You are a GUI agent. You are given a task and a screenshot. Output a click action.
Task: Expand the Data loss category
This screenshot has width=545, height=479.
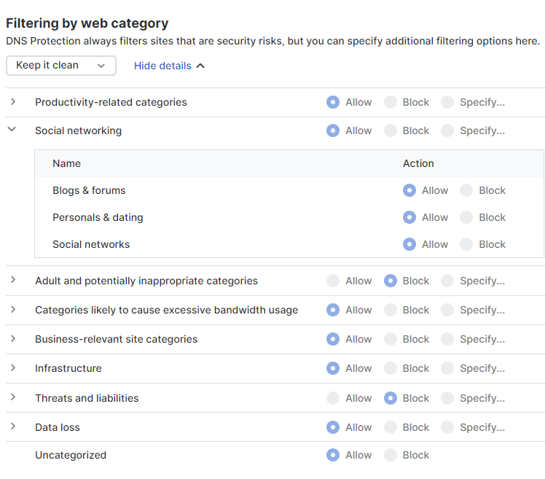pos(13,427)
